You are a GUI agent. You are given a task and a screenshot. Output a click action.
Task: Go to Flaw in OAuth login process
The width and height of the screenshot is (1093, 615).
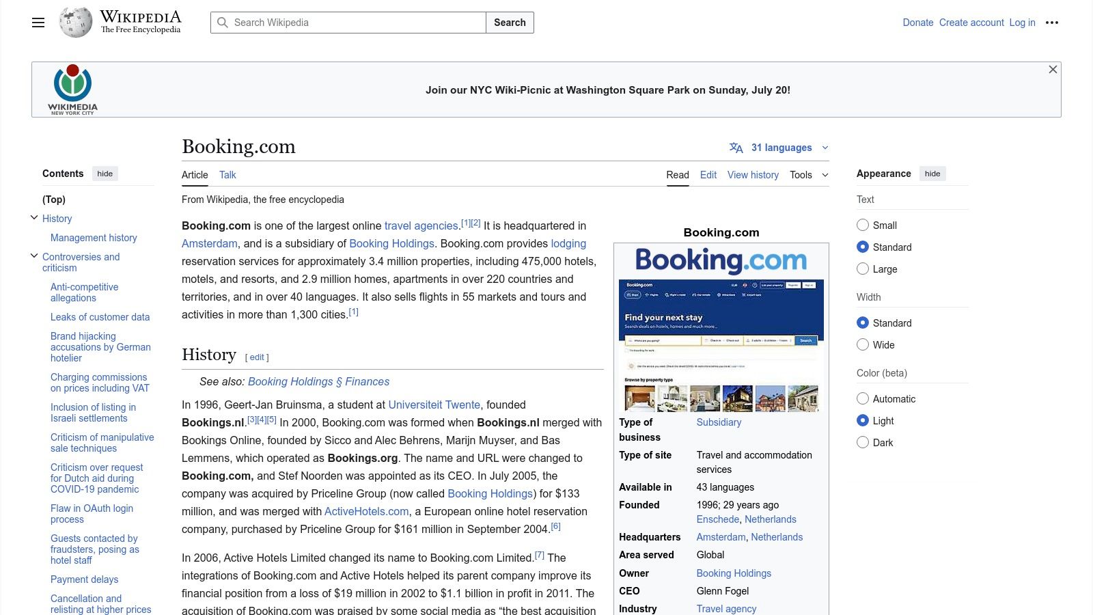tap(92, 514)
